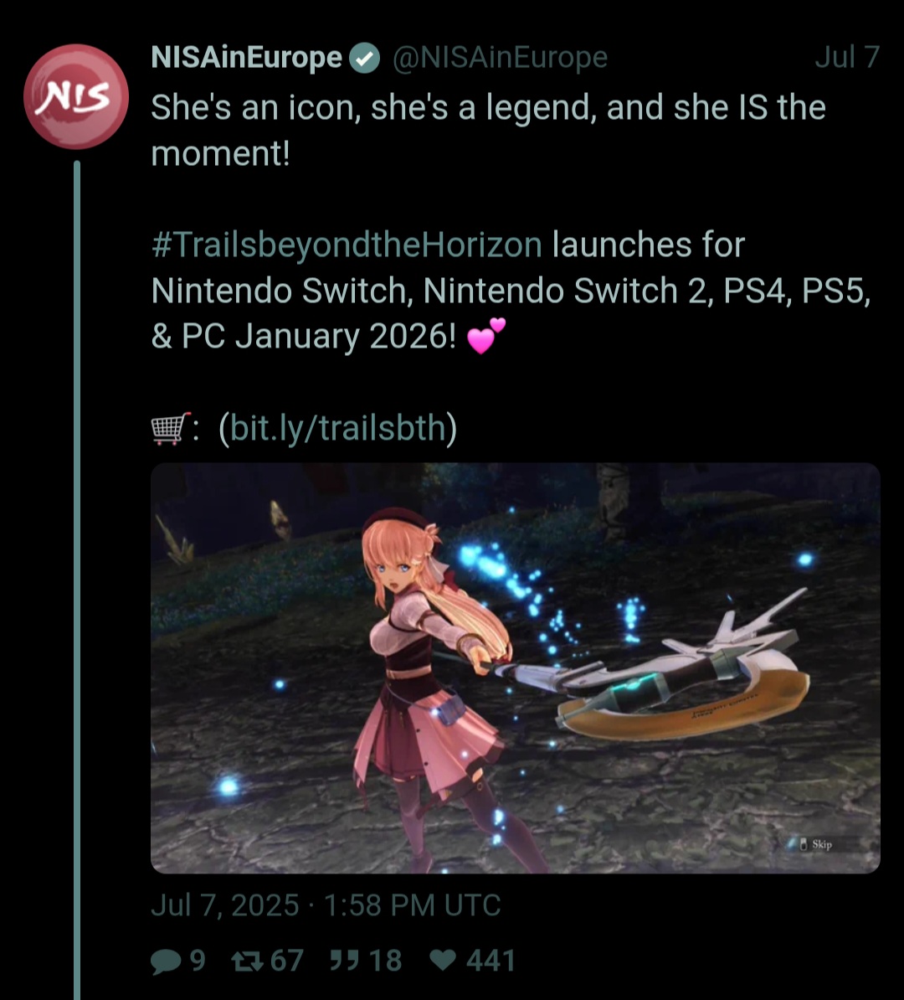The height and width of the screenshot is (1000, 904).
Task: Click the NISAinEurope display name
Action: (247, 58)
